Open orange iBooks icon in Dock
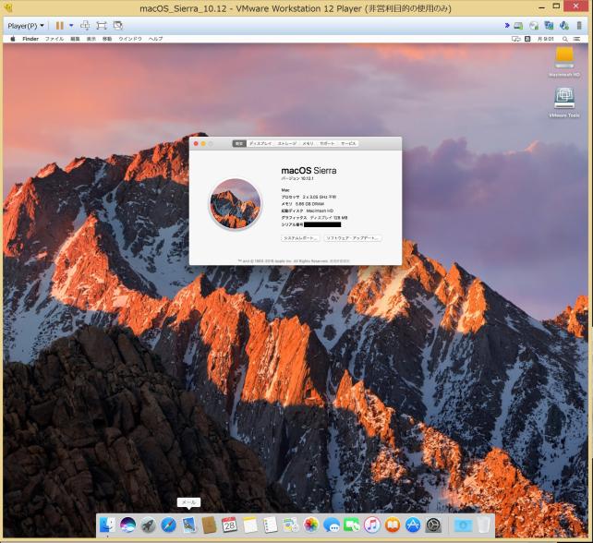593x543 pixels. point(393,525)
